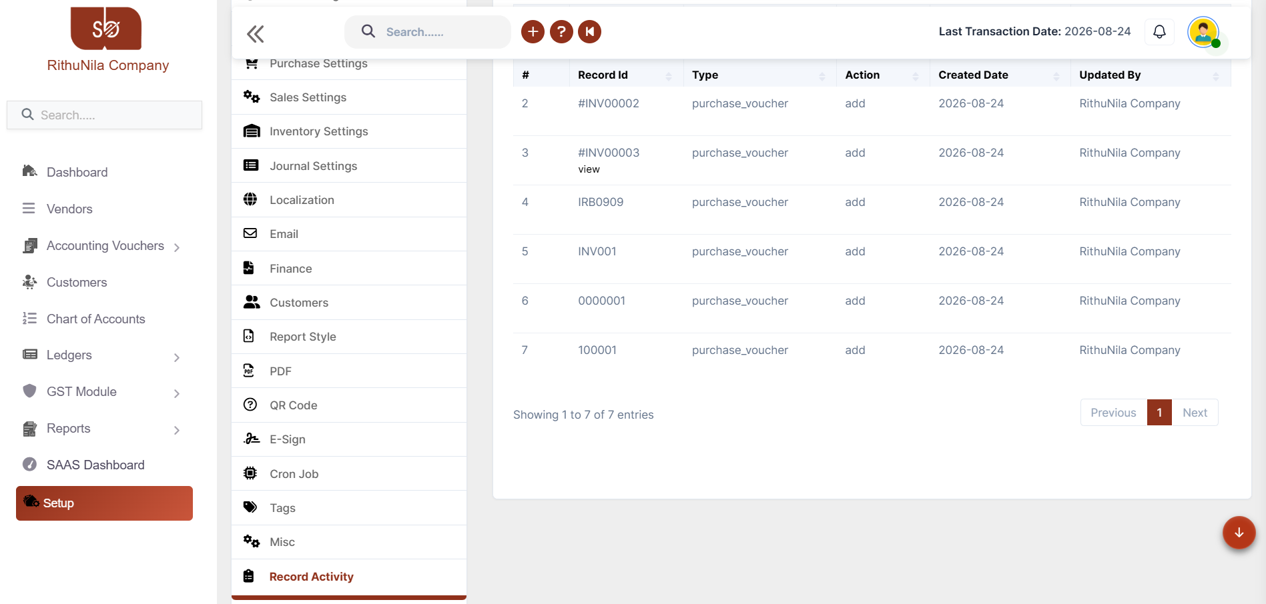Sort table by Action column
Screen dimensions: 1266x604
[883, 75]
